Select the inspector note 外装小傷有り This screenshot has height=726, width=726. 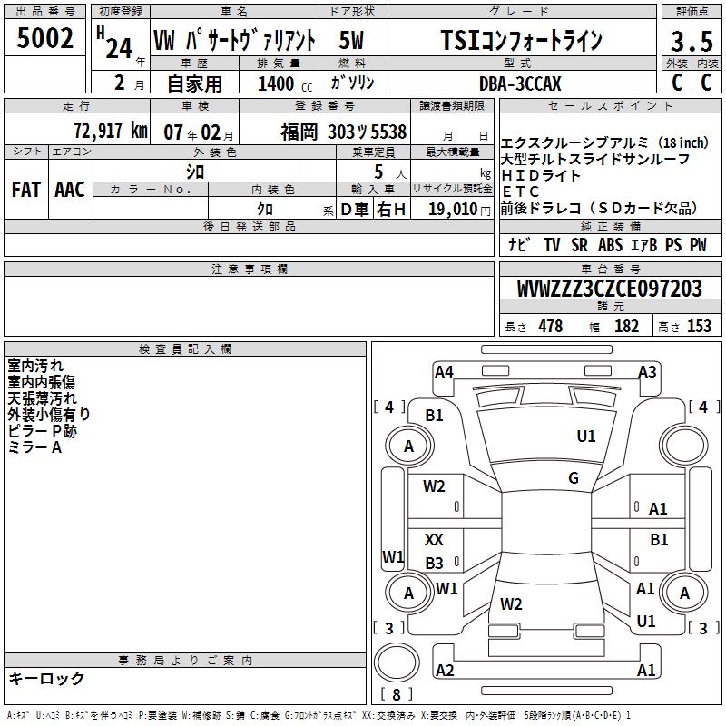pyautogui.click(x=49, y=415)
